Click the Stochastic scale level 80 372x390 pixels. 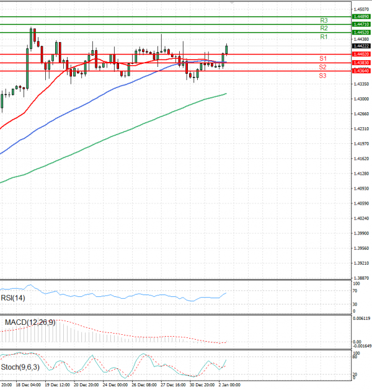click(355, 357)
